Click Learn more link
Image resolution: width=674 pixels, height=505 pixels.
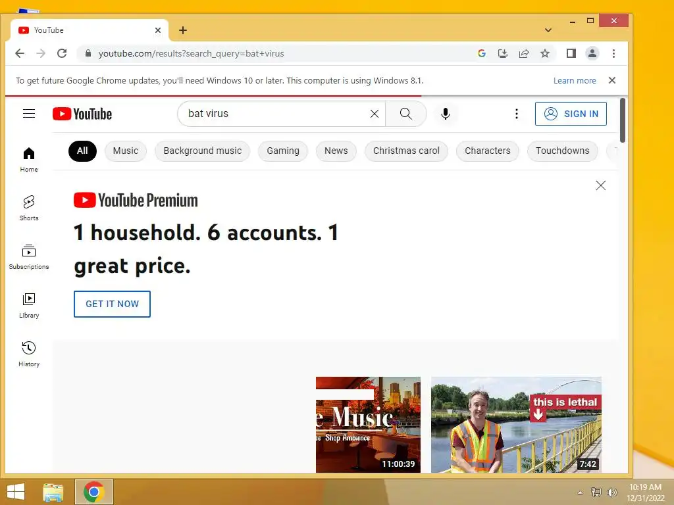pos(574,80)
